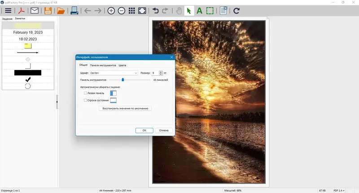359x193 pixels.
Task: Click Восстановить значения по умолчанию button
Action: [125, 109]
